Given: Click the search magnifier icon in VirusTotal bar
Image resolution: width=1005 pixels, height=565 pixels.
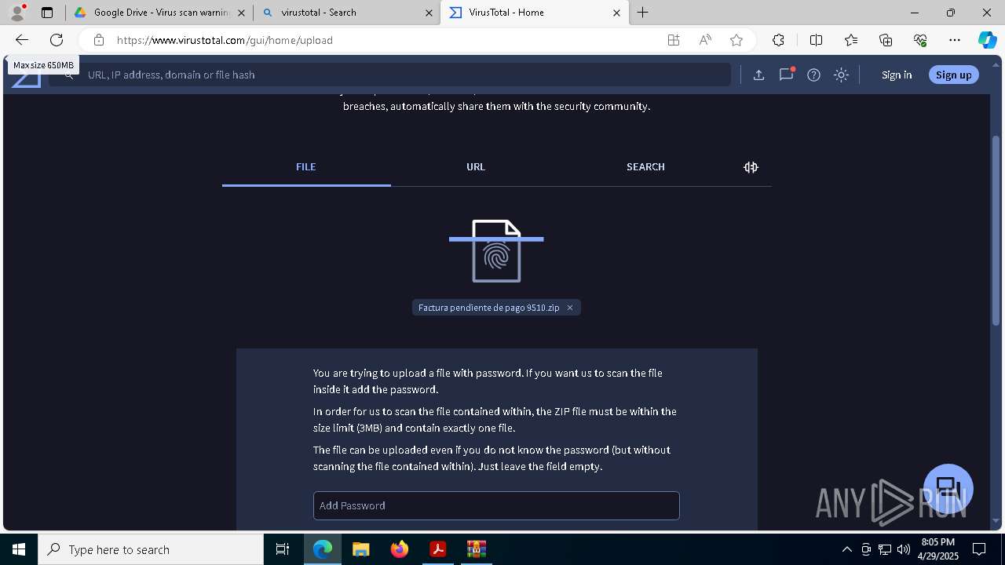Looking at the screenshot, I should (69, 75).
